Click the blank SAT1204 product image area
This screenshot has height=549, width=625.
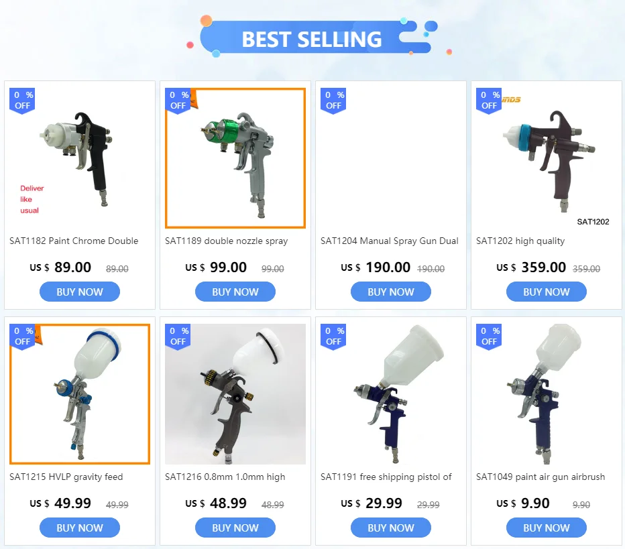(391, 158)
